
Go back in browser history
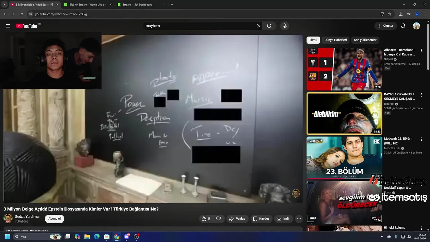click(5, 14)
